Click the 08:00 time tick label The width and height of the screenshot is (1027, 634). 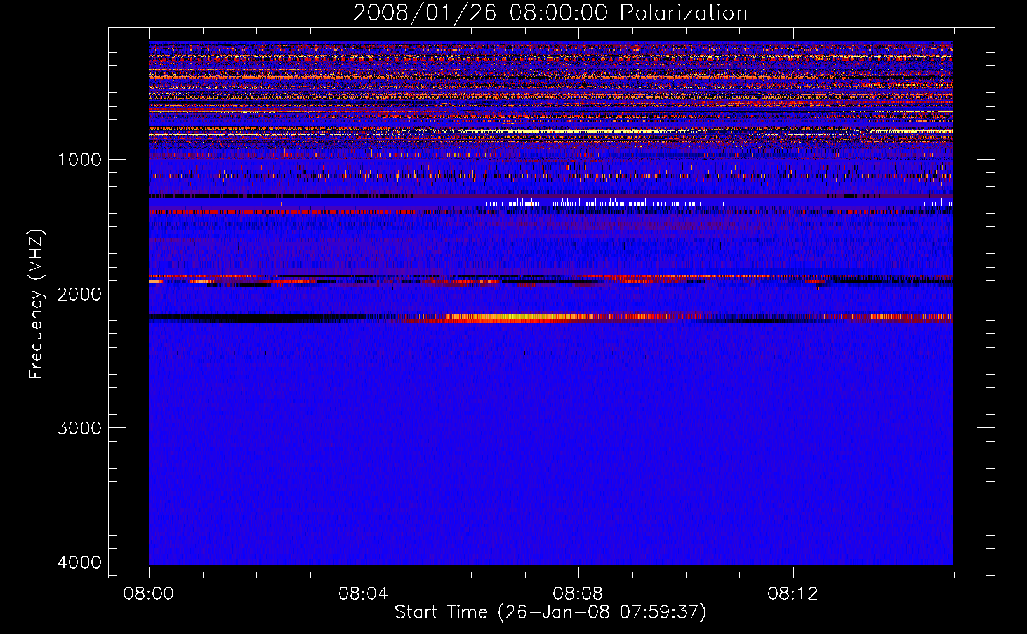click(149, 594)
